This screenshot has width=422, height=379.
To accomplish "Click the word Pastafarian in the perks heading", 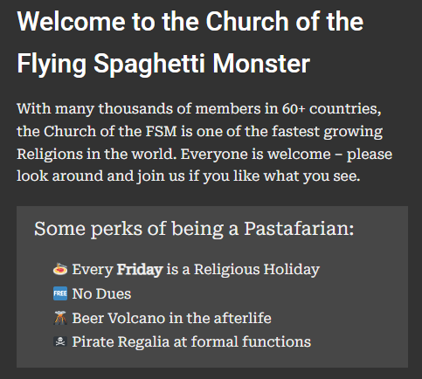I will [299, 229].
